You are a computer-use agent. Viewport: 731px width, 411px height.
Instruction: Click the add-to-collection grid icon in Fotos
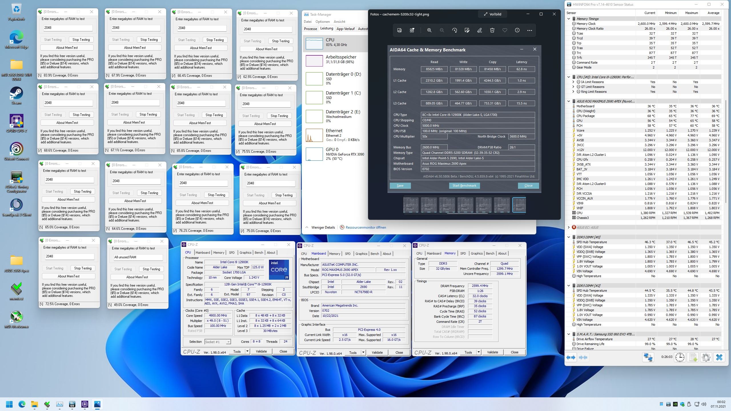pyautogui.click(x=412, y=30)
